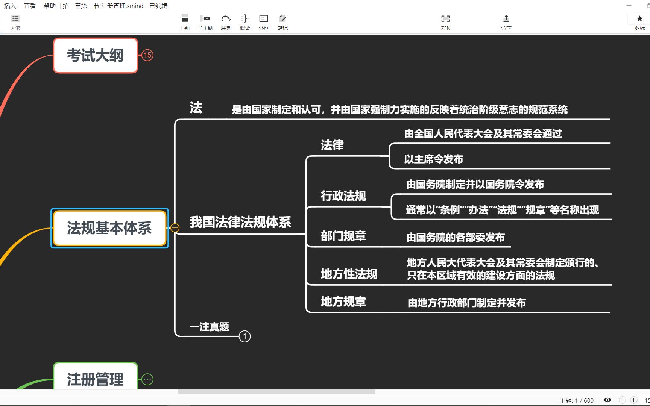
Task: Select 由国务院的各部委发布 node
Action: coord(456,237)
